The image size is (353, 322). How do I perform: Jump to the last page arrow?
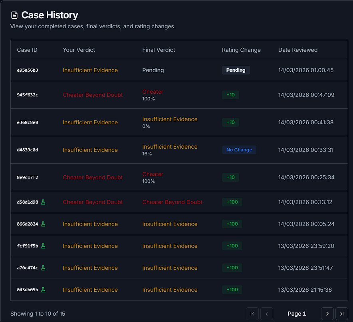[x=342, y=314]
